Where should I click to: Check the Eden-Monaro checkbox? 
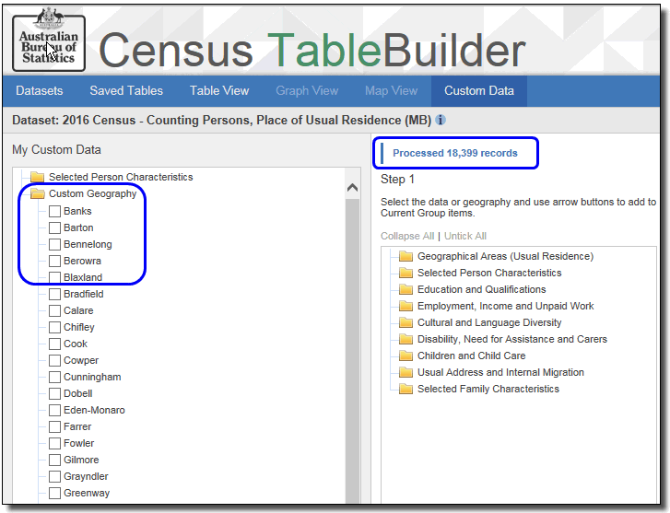click(x=54, y=411)
